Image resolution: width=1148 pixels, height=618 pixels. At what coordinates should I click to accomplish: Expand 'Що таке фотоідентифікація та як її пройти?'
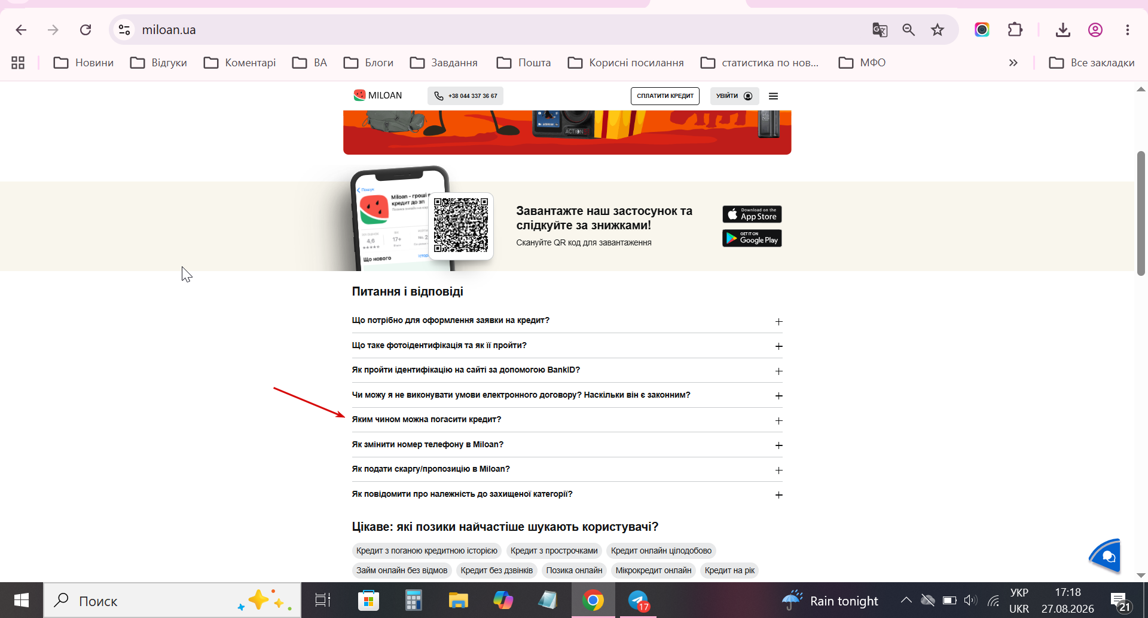pos(567,346)
